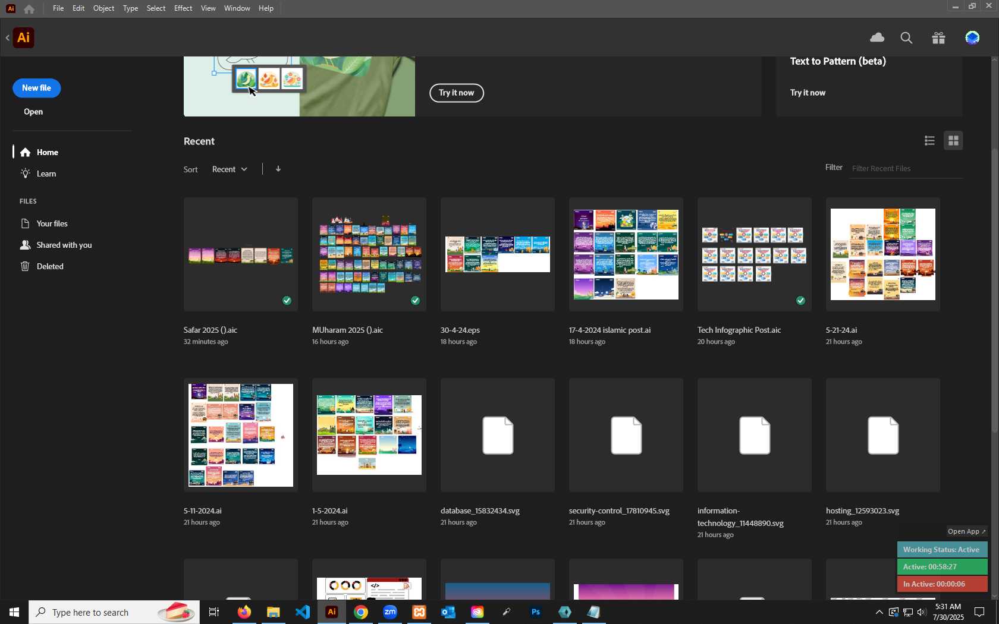
Task: Open the Object menu
Action: [103, 8]
